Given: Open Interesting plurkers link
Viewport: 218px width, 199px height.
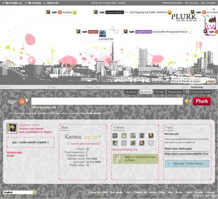Looking at the screenshot, I should pyautogui.click(x=172, y=3).
